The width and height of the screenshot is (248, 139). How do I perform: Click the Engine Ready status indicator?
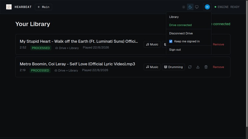pos(227,7)
